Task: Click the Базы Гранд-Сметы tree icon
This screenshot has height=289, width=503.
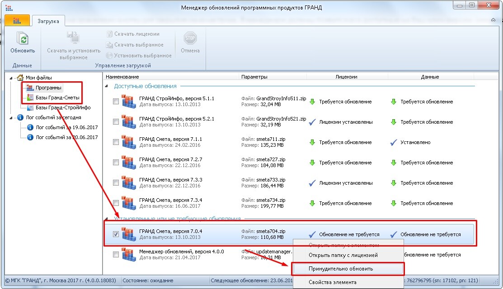Action: (30, 98)
